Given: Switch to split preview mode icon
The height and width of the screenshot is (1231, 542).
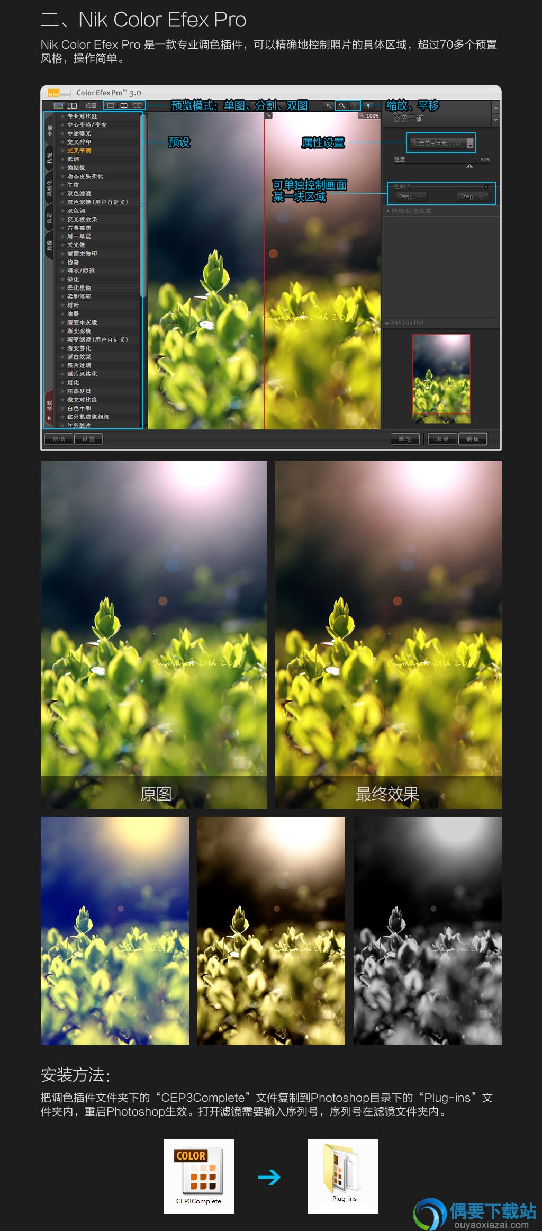Looking at the screenshot, I should click(124, 106).
